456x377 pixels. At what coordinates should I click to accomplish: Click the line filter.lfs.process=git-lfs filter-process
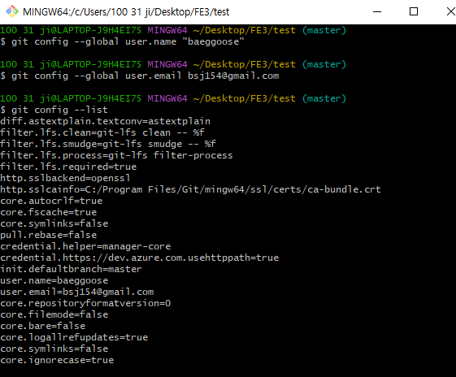[x=116, y=155]
